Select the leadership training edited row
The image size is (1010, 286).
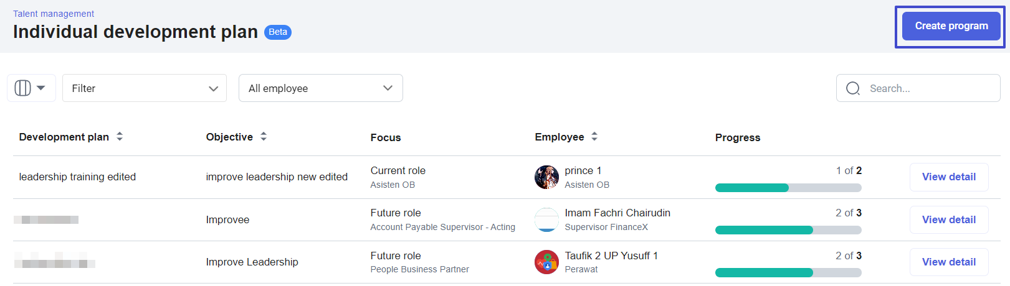coord(507,177)
